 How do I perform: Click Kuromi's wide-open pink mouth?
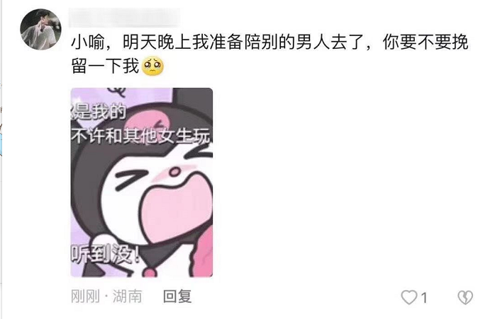[177, 209]
